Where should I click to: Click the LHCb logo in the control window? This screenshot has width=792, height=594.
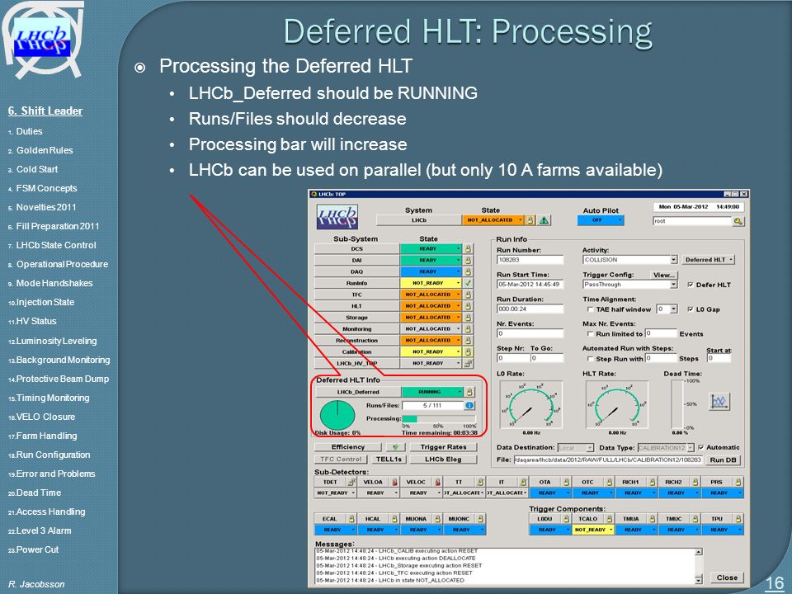337,217
